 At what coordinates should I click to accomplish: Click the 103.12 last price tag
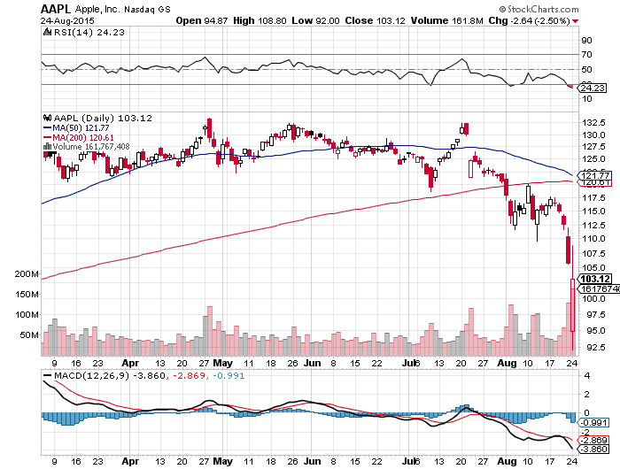coord(592,278)
